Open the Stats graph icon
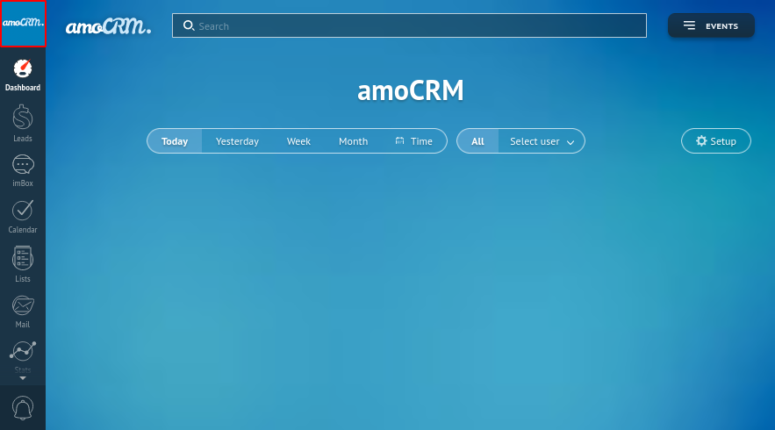 (x=23, y=351)
